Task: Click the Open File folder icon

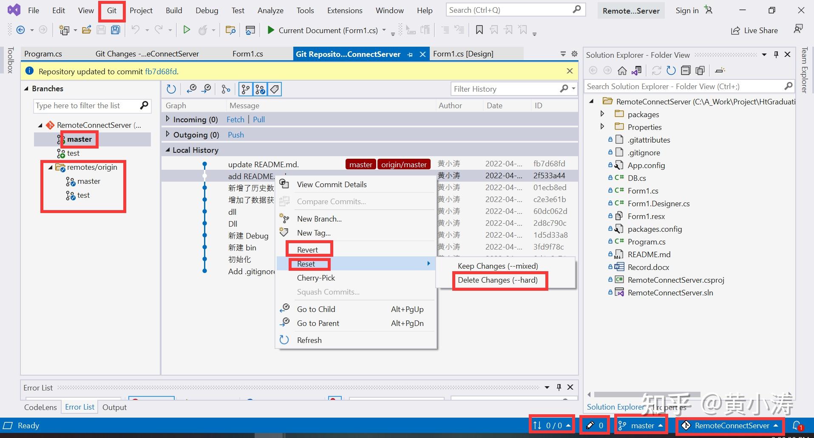Action: [x=87, y=30]
